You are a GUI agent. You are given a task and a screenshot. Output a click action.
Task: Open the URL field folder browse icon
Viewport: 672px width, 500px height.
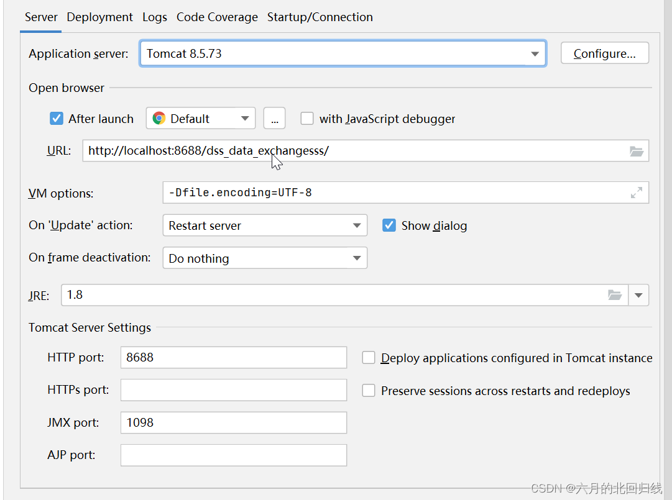coord(637,151)
